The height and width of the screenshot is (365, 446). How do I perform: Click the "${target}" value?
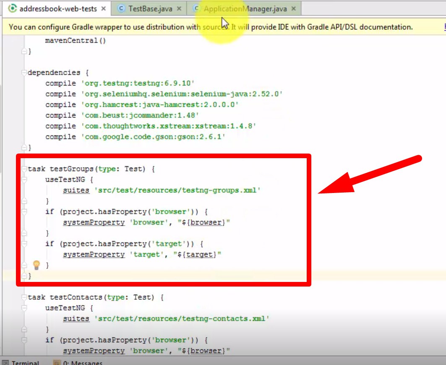click(x=197, y=255)
